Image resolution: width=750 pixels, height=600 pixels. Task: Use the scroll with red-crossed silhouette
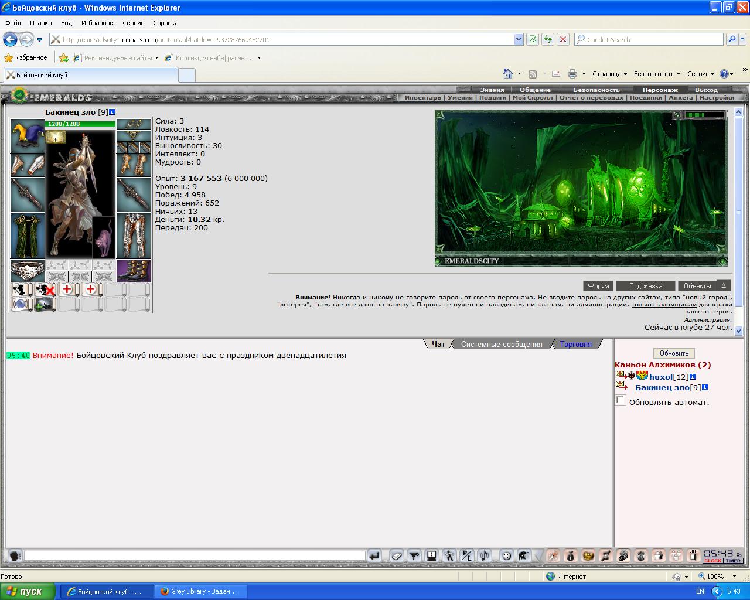45,289
